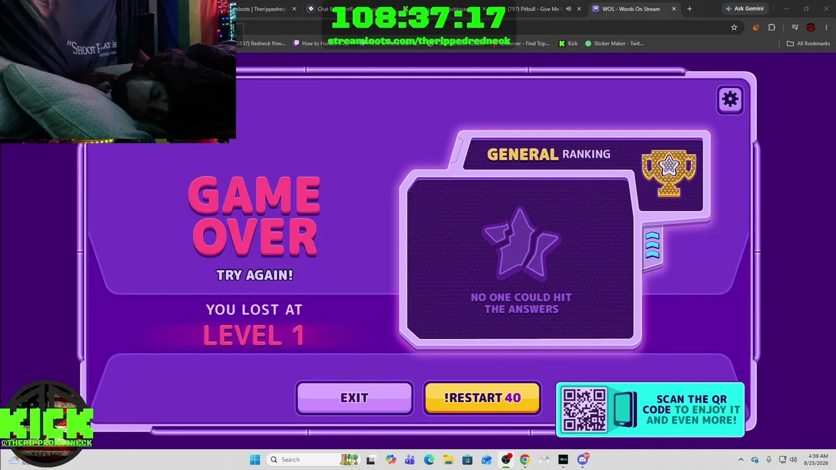Close the Pitbull - Give Me tab

point(579,9)
